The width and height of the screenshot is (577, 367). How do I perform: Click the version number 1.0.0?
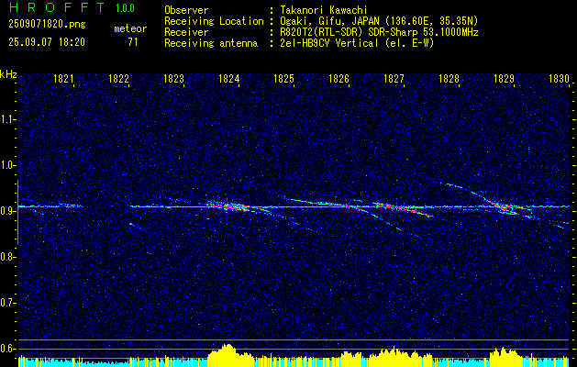[x=125, y=8]
